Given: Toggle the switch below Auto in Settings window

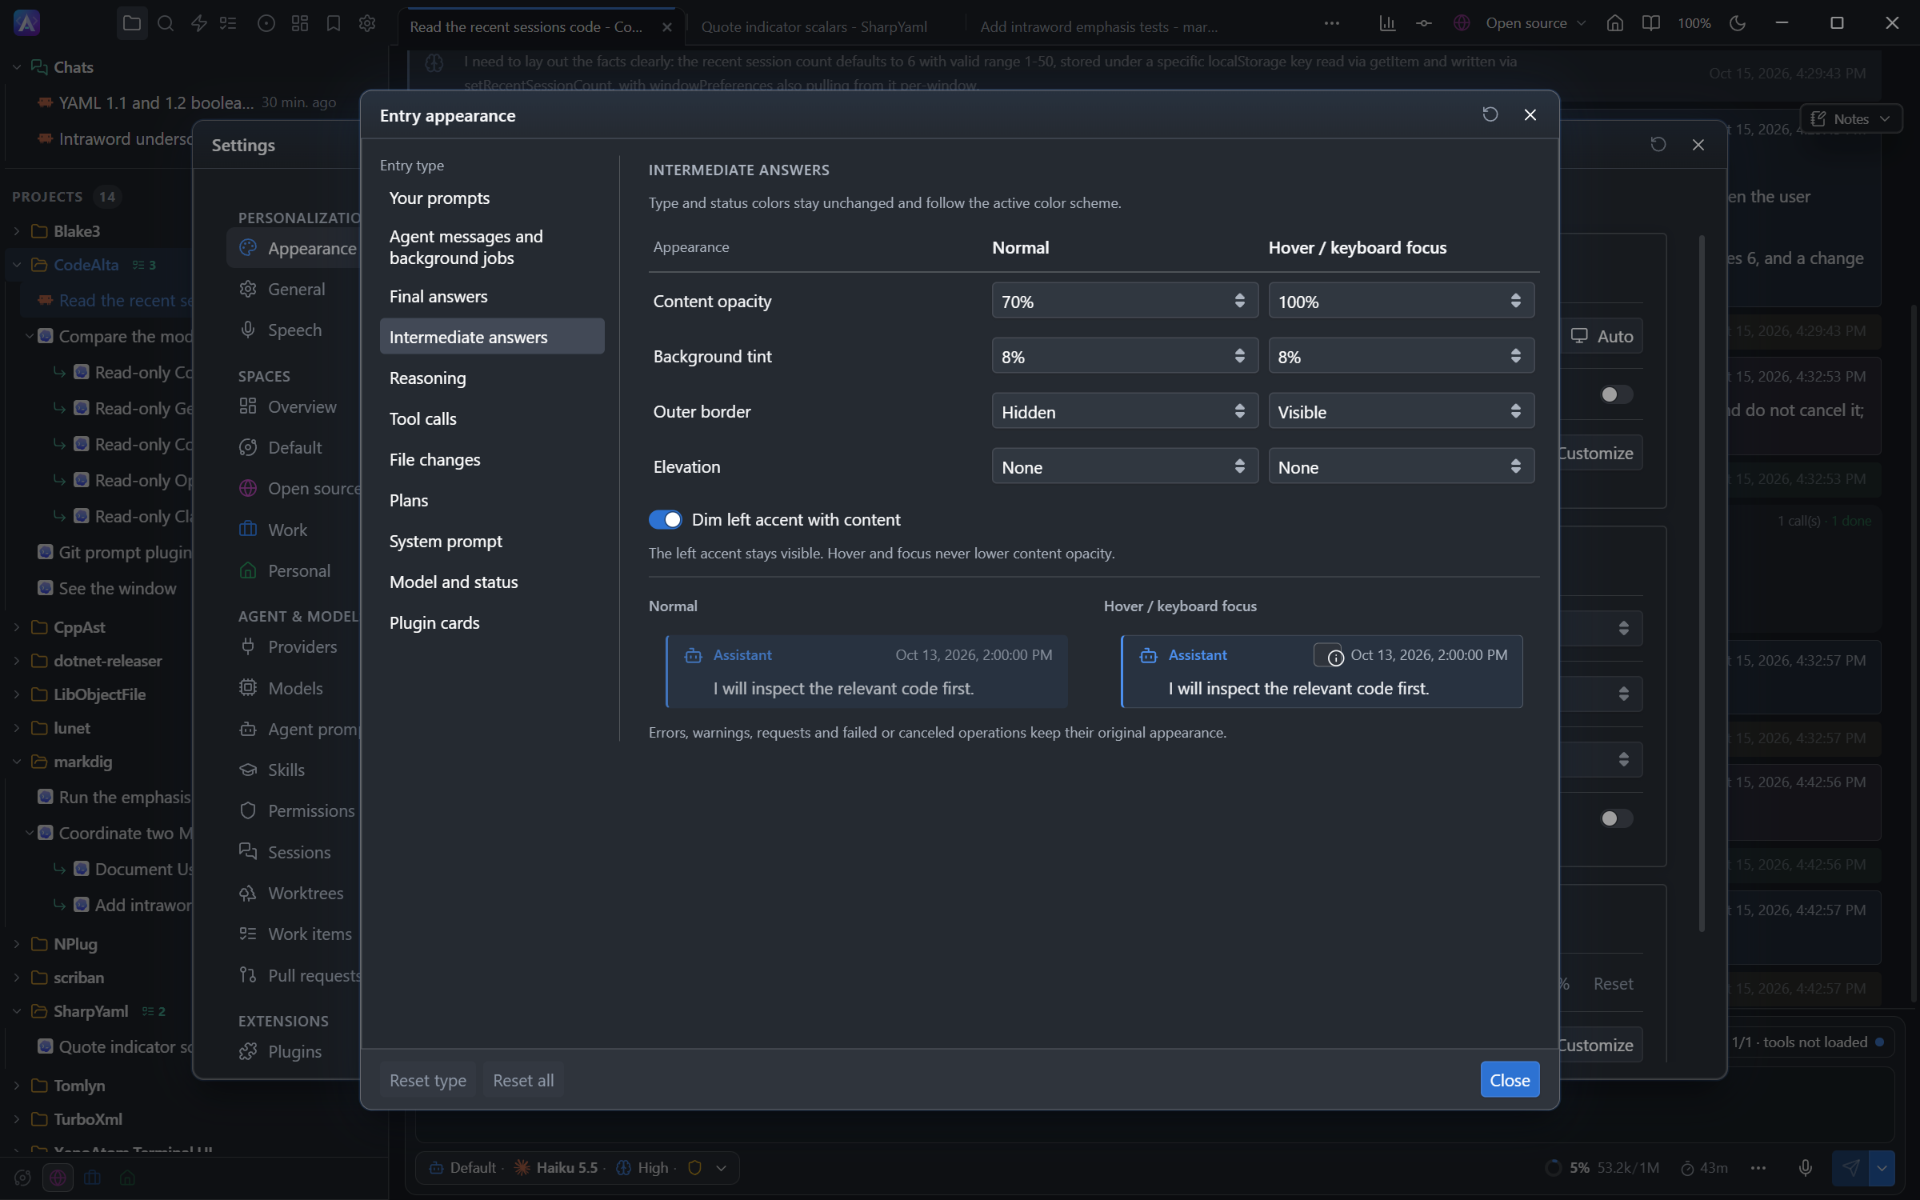Looking at the screenshot, I should [1615, 394].
